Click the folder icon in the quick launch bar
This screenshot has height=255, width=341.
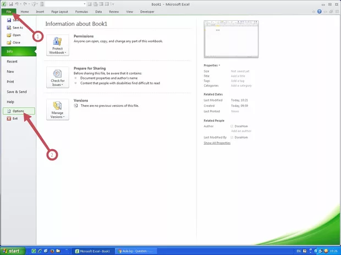coord(58,251)
